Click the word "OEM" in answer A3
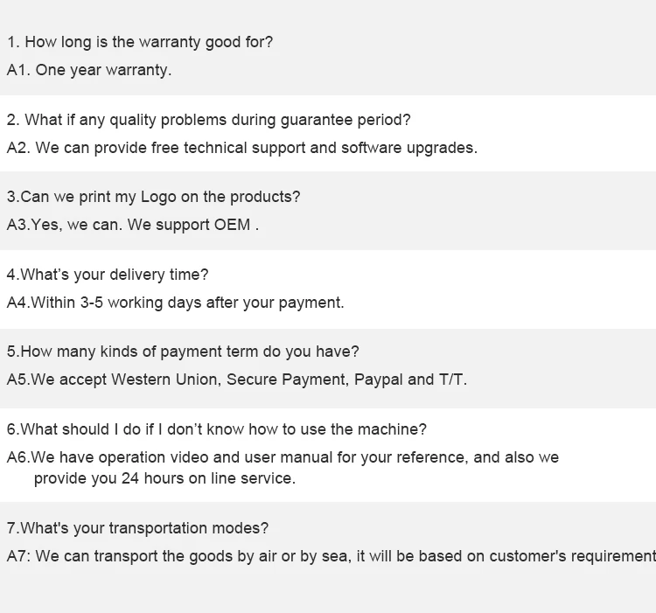This screenshot has width=656, height=613. tap(232, 225)
